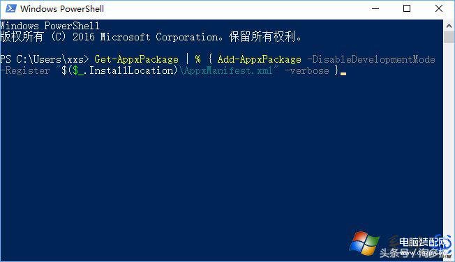The image size is (455, 262).
Task: Click the AppxManifest.xml path text
Action: pyautogui.click(x=226, y=70)
